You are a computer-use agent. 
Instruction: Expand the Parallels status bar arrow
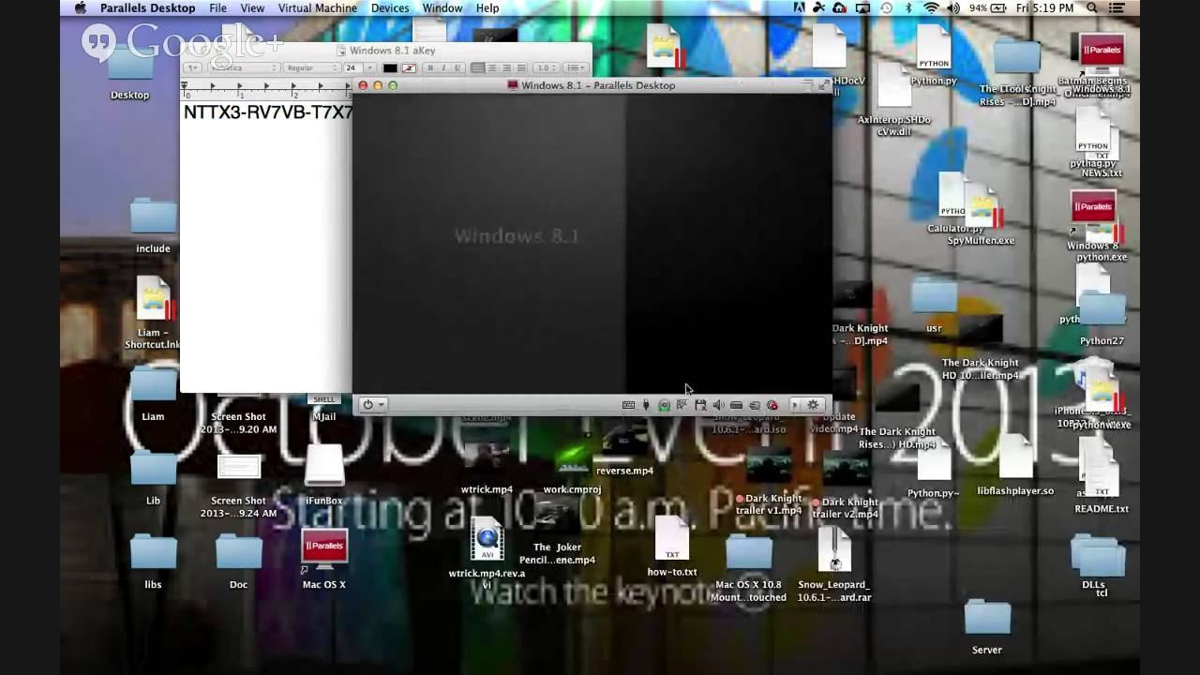795,405
